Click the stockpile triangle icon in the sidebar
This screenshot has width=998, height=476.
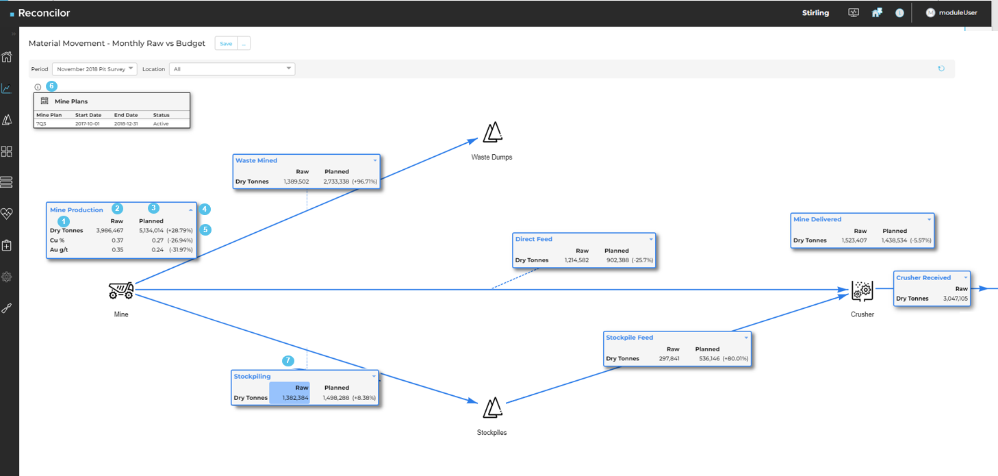(x=8, y=119)
